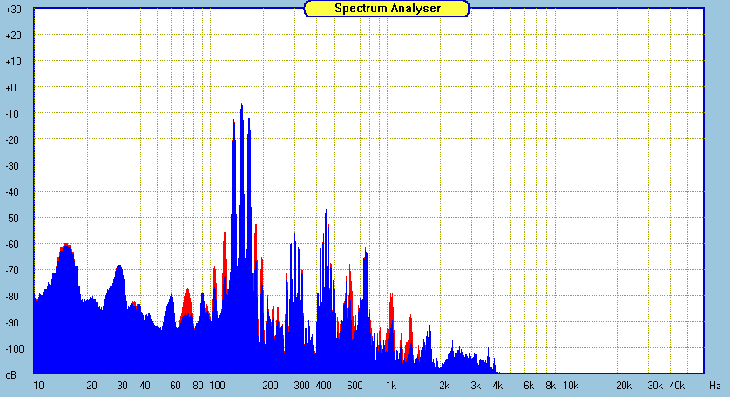This screenshot has height=397, width=730.
Task: Click the Hz unit label on frequency axis
Action: 714,385
